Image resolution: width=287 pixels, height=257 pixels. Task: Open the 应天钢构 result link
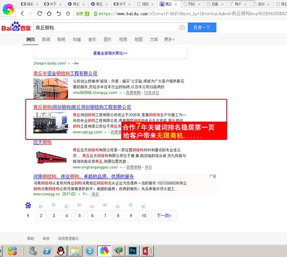pyautogui.click(x=42, y=142)
